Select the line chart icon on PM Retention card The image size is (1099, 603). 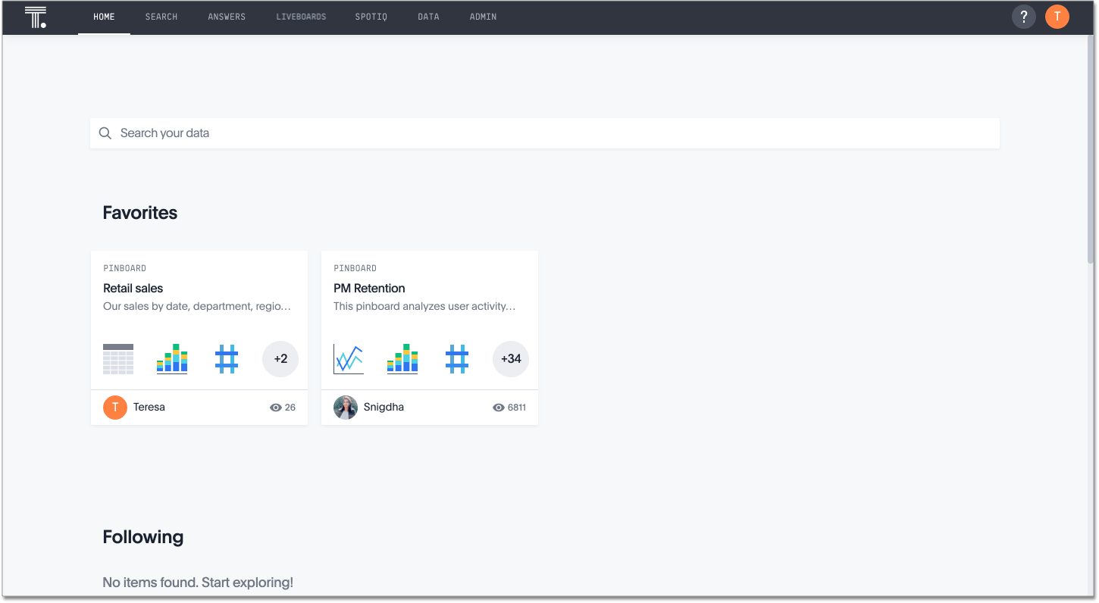click(348, 358)
